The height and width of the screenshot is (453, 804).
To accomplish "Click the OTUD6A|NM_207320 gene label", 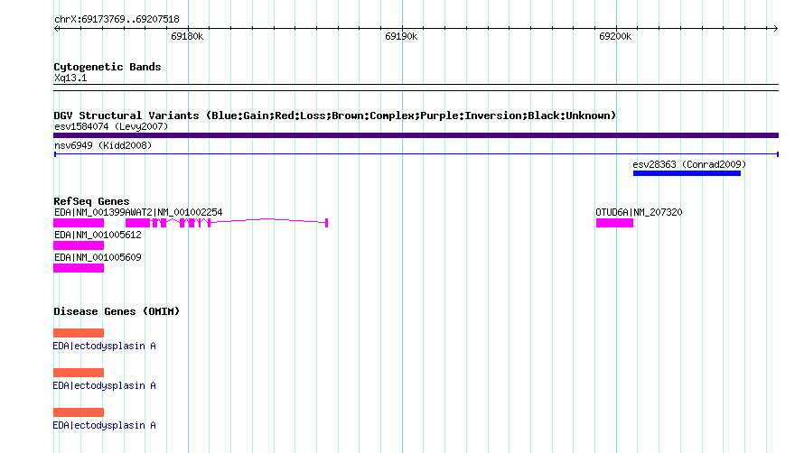I will [x=639, y=212].
